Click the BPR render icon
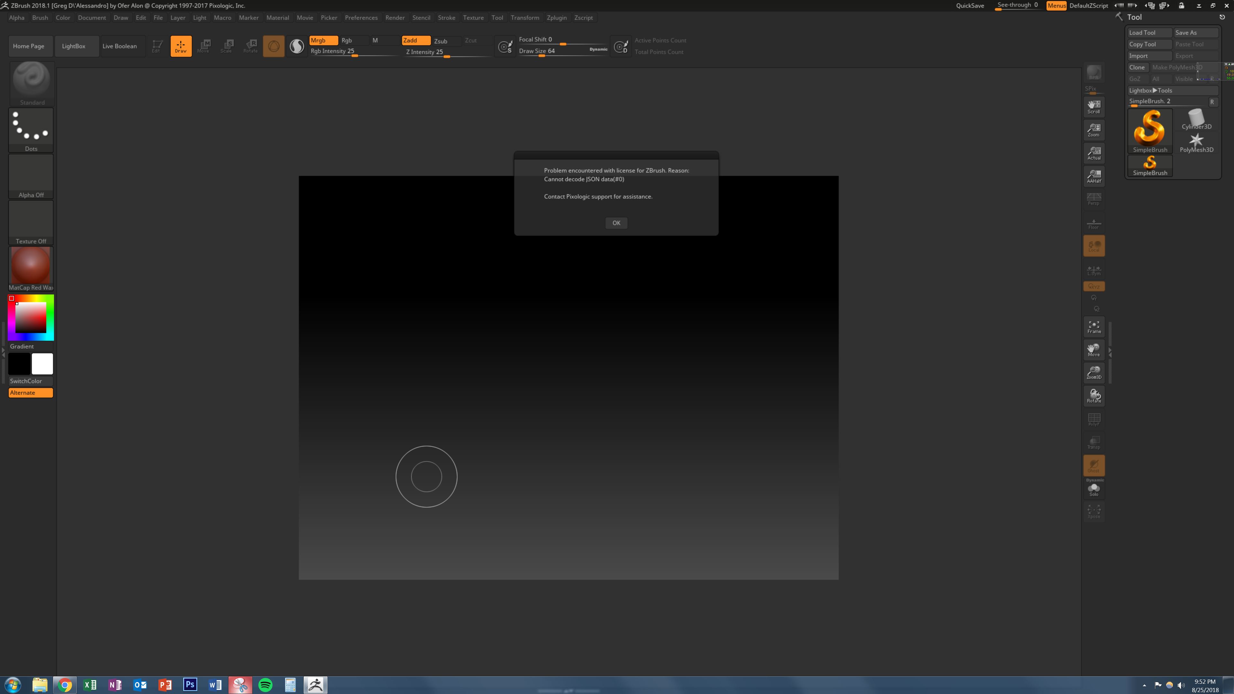The width and height of the screenshot is (1234, 694). [1094, 72]
